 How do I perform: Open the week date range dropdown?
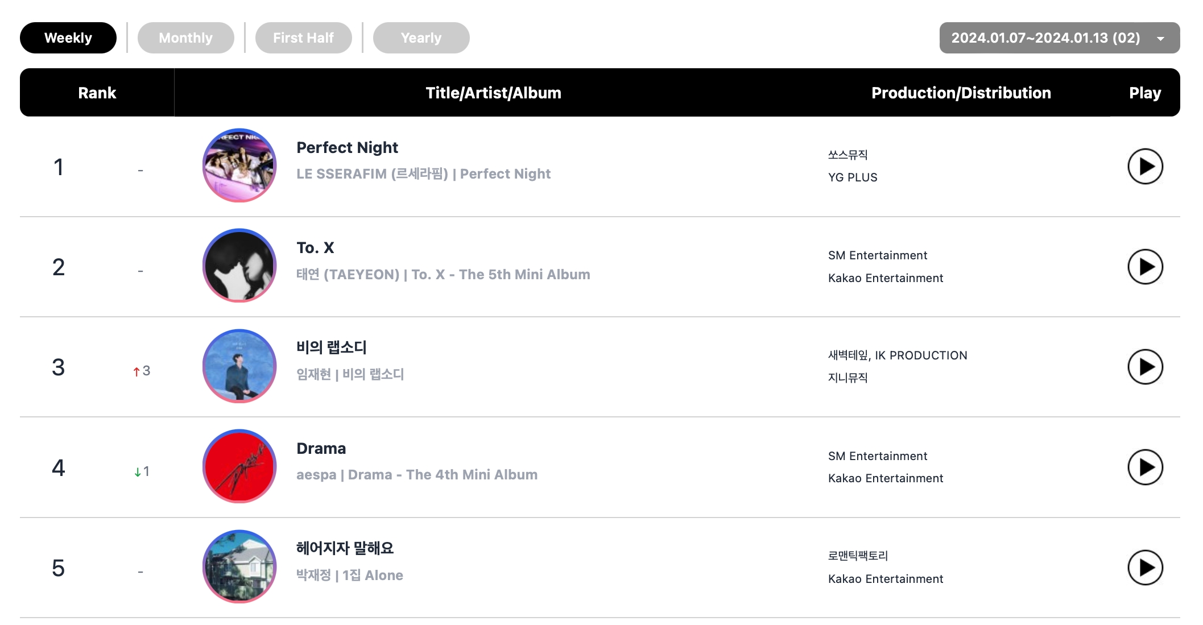pyautogui.click(x=1059, y=38)
